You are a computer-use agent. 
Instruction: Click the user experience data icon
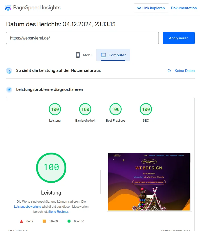point(9,71)
